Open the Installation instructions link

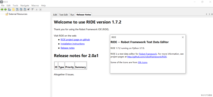pos(73,44)
